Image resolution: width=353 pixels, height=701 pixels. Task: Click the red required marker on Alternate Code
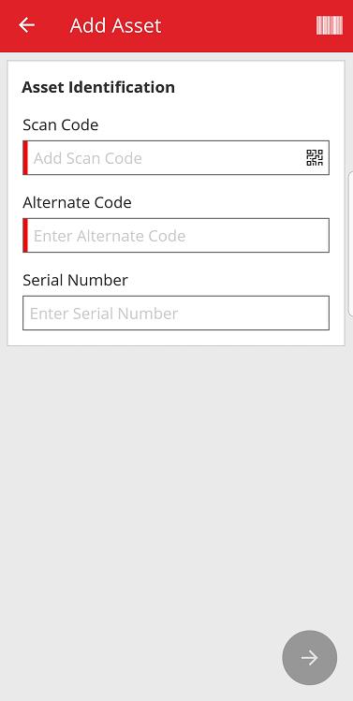coord(25,235)
